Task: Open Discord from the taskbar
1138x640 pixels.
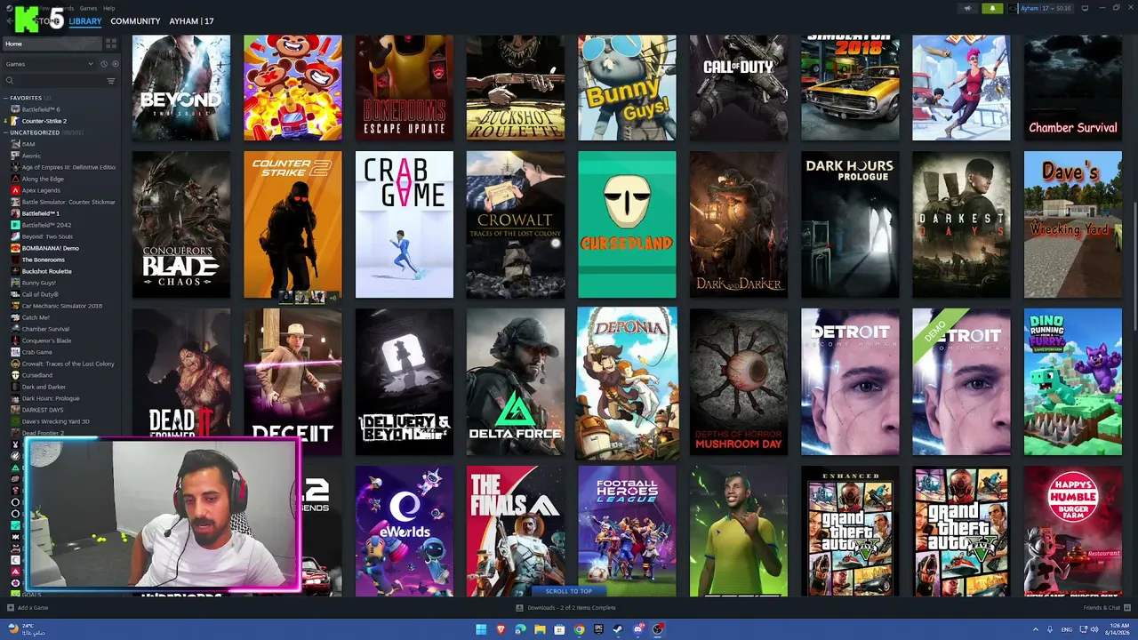Action: [x=638, y=629]
